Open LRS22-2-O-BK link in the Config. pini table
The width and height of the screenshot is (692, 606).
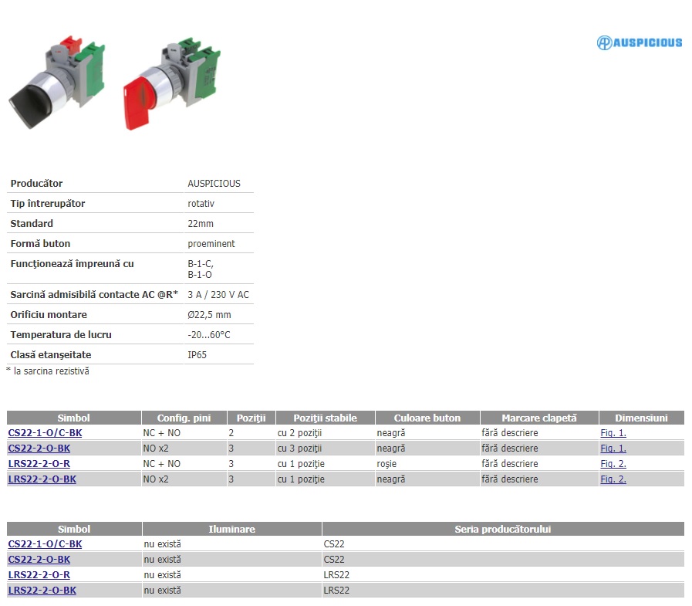(42, 479)
